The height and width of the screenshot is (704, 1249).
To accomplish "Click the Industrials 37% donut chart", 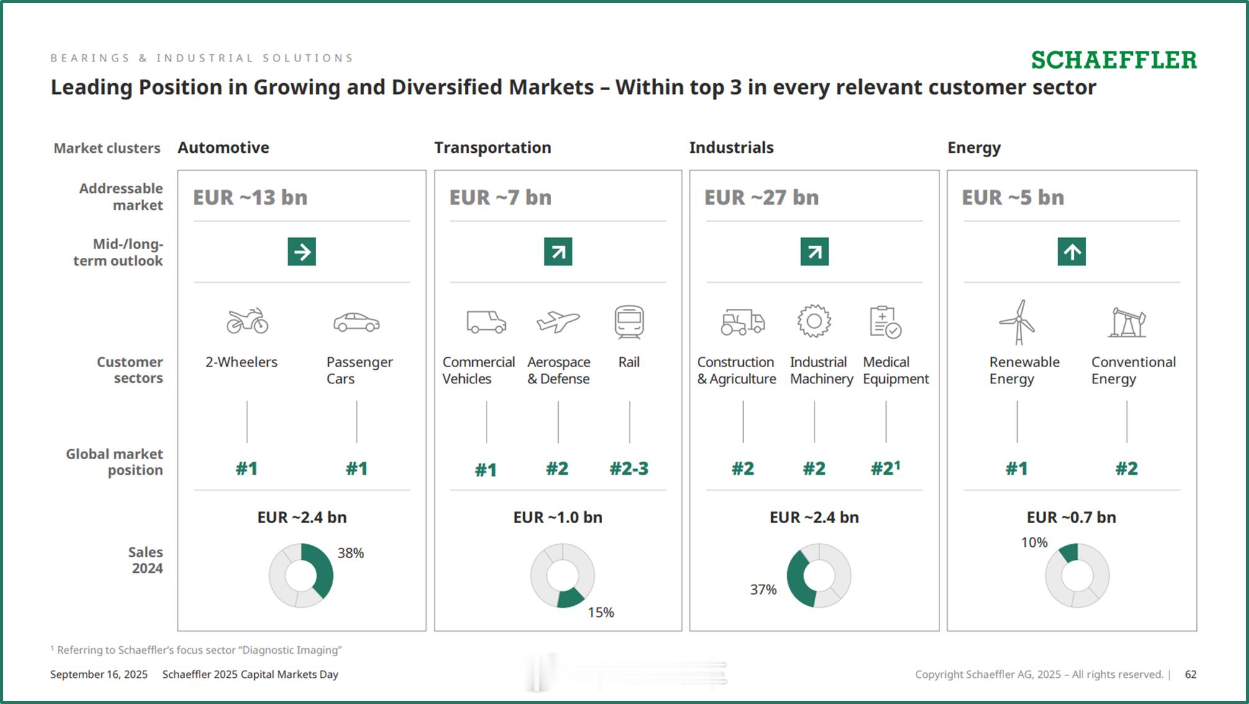I will pyautogui.click(x=818, y=575).
